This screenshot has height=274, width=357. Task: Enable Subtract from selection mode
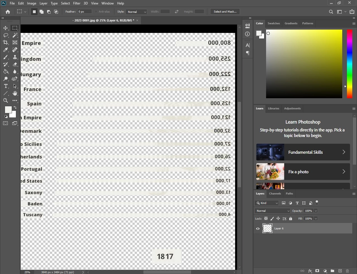pyautogui.click(x=49, y=12)
